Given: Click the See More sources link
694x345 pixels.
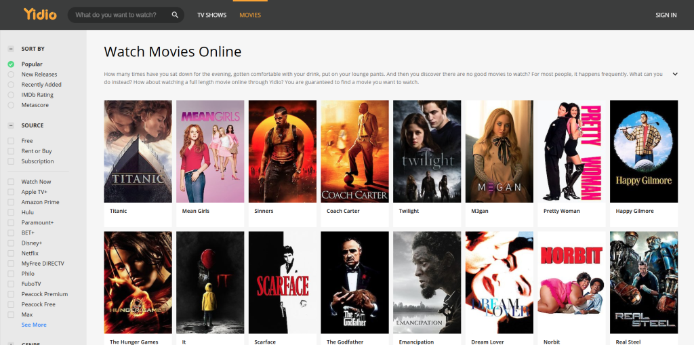Looking at the screenshot, I should click(34, 325).
